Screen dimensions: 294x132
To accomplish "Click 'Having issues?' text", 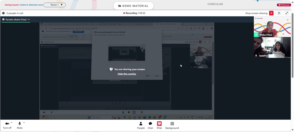I will click(12, 5).
